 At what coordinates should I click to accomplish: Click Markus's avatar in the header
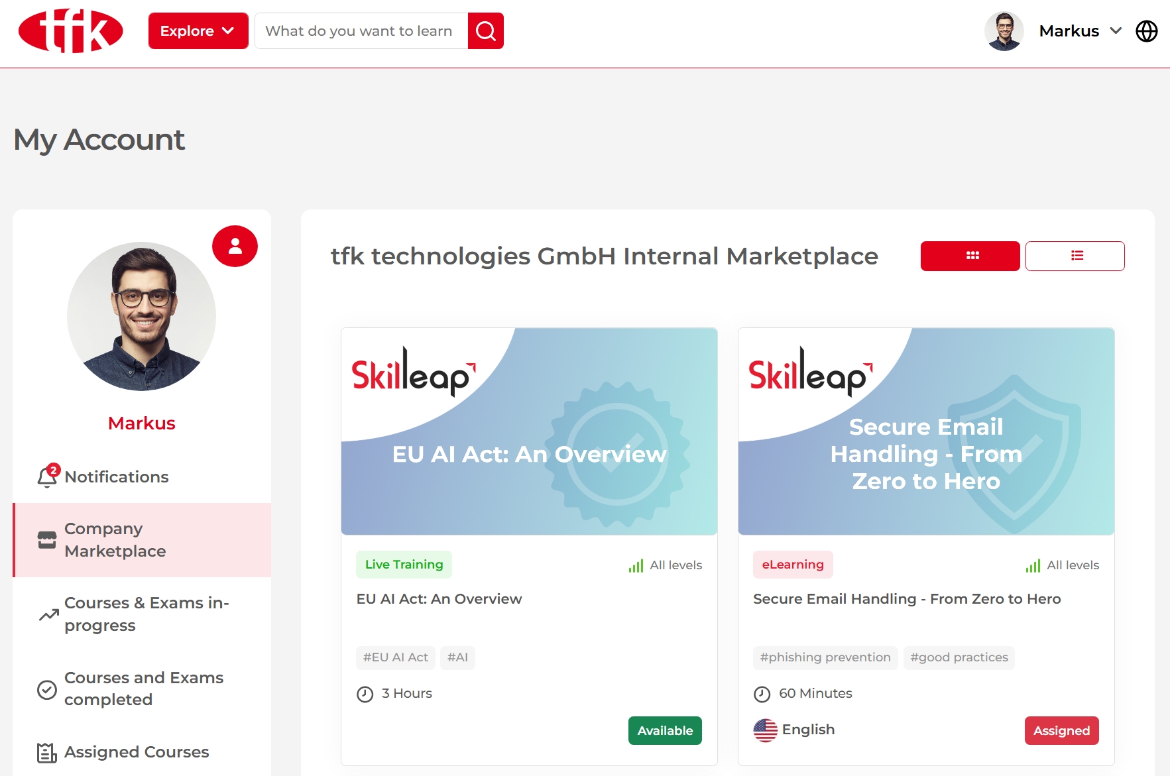(x=1004, y=31)
